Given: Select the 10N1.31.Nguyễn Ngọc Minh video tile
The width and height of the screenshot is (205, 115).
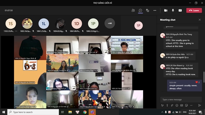Looking at the screenshot, I should click(x=30, y=48).
